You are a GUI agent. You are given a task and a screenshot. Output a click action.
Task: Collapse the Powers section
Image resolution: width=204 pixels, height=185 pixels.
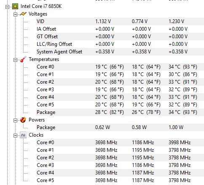15,120
